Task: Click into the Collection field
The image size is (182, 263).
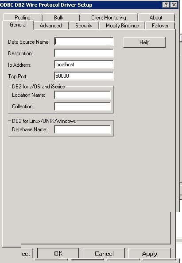Action: click(x=82, y=107)
